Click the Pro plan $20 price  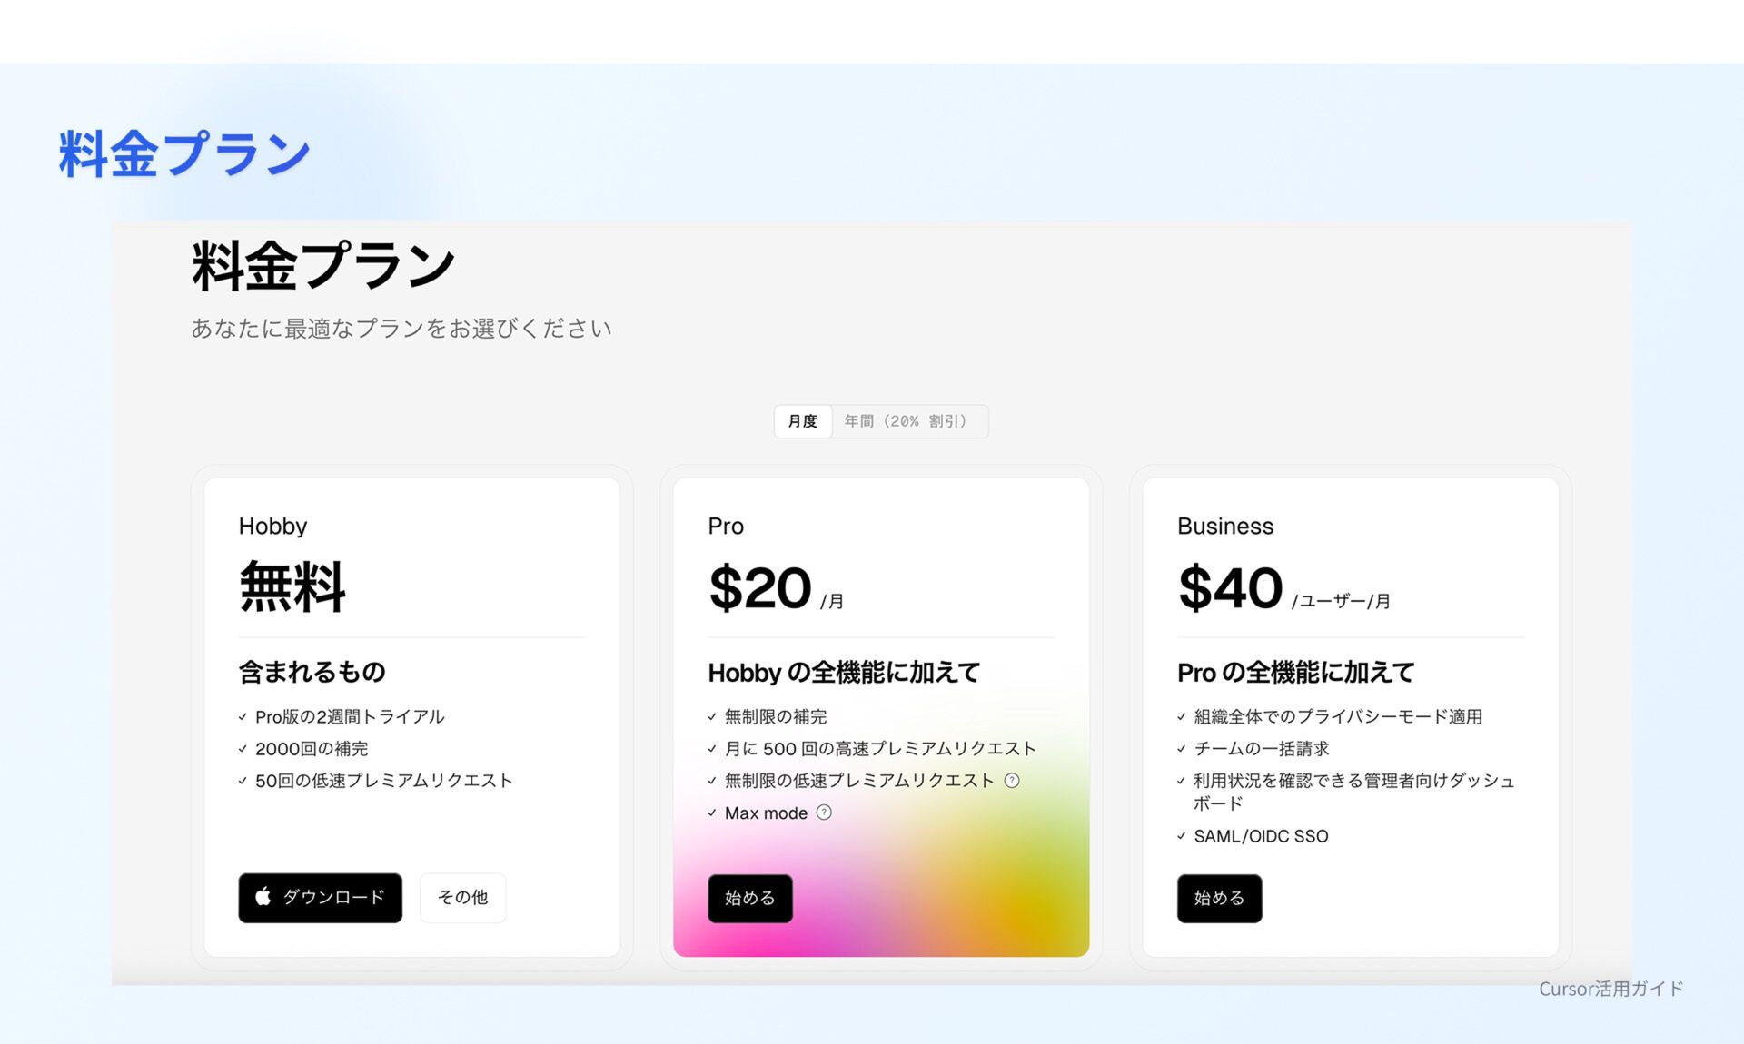pyautogui.click(x=760, y=588)
